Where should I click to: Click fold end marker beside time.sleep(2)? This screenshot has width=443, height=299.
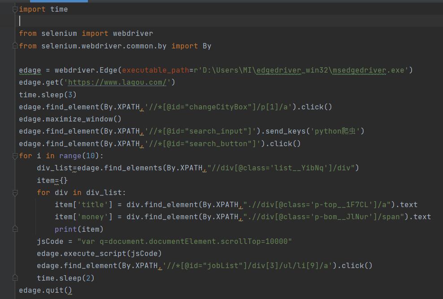(x=15, y=278)
